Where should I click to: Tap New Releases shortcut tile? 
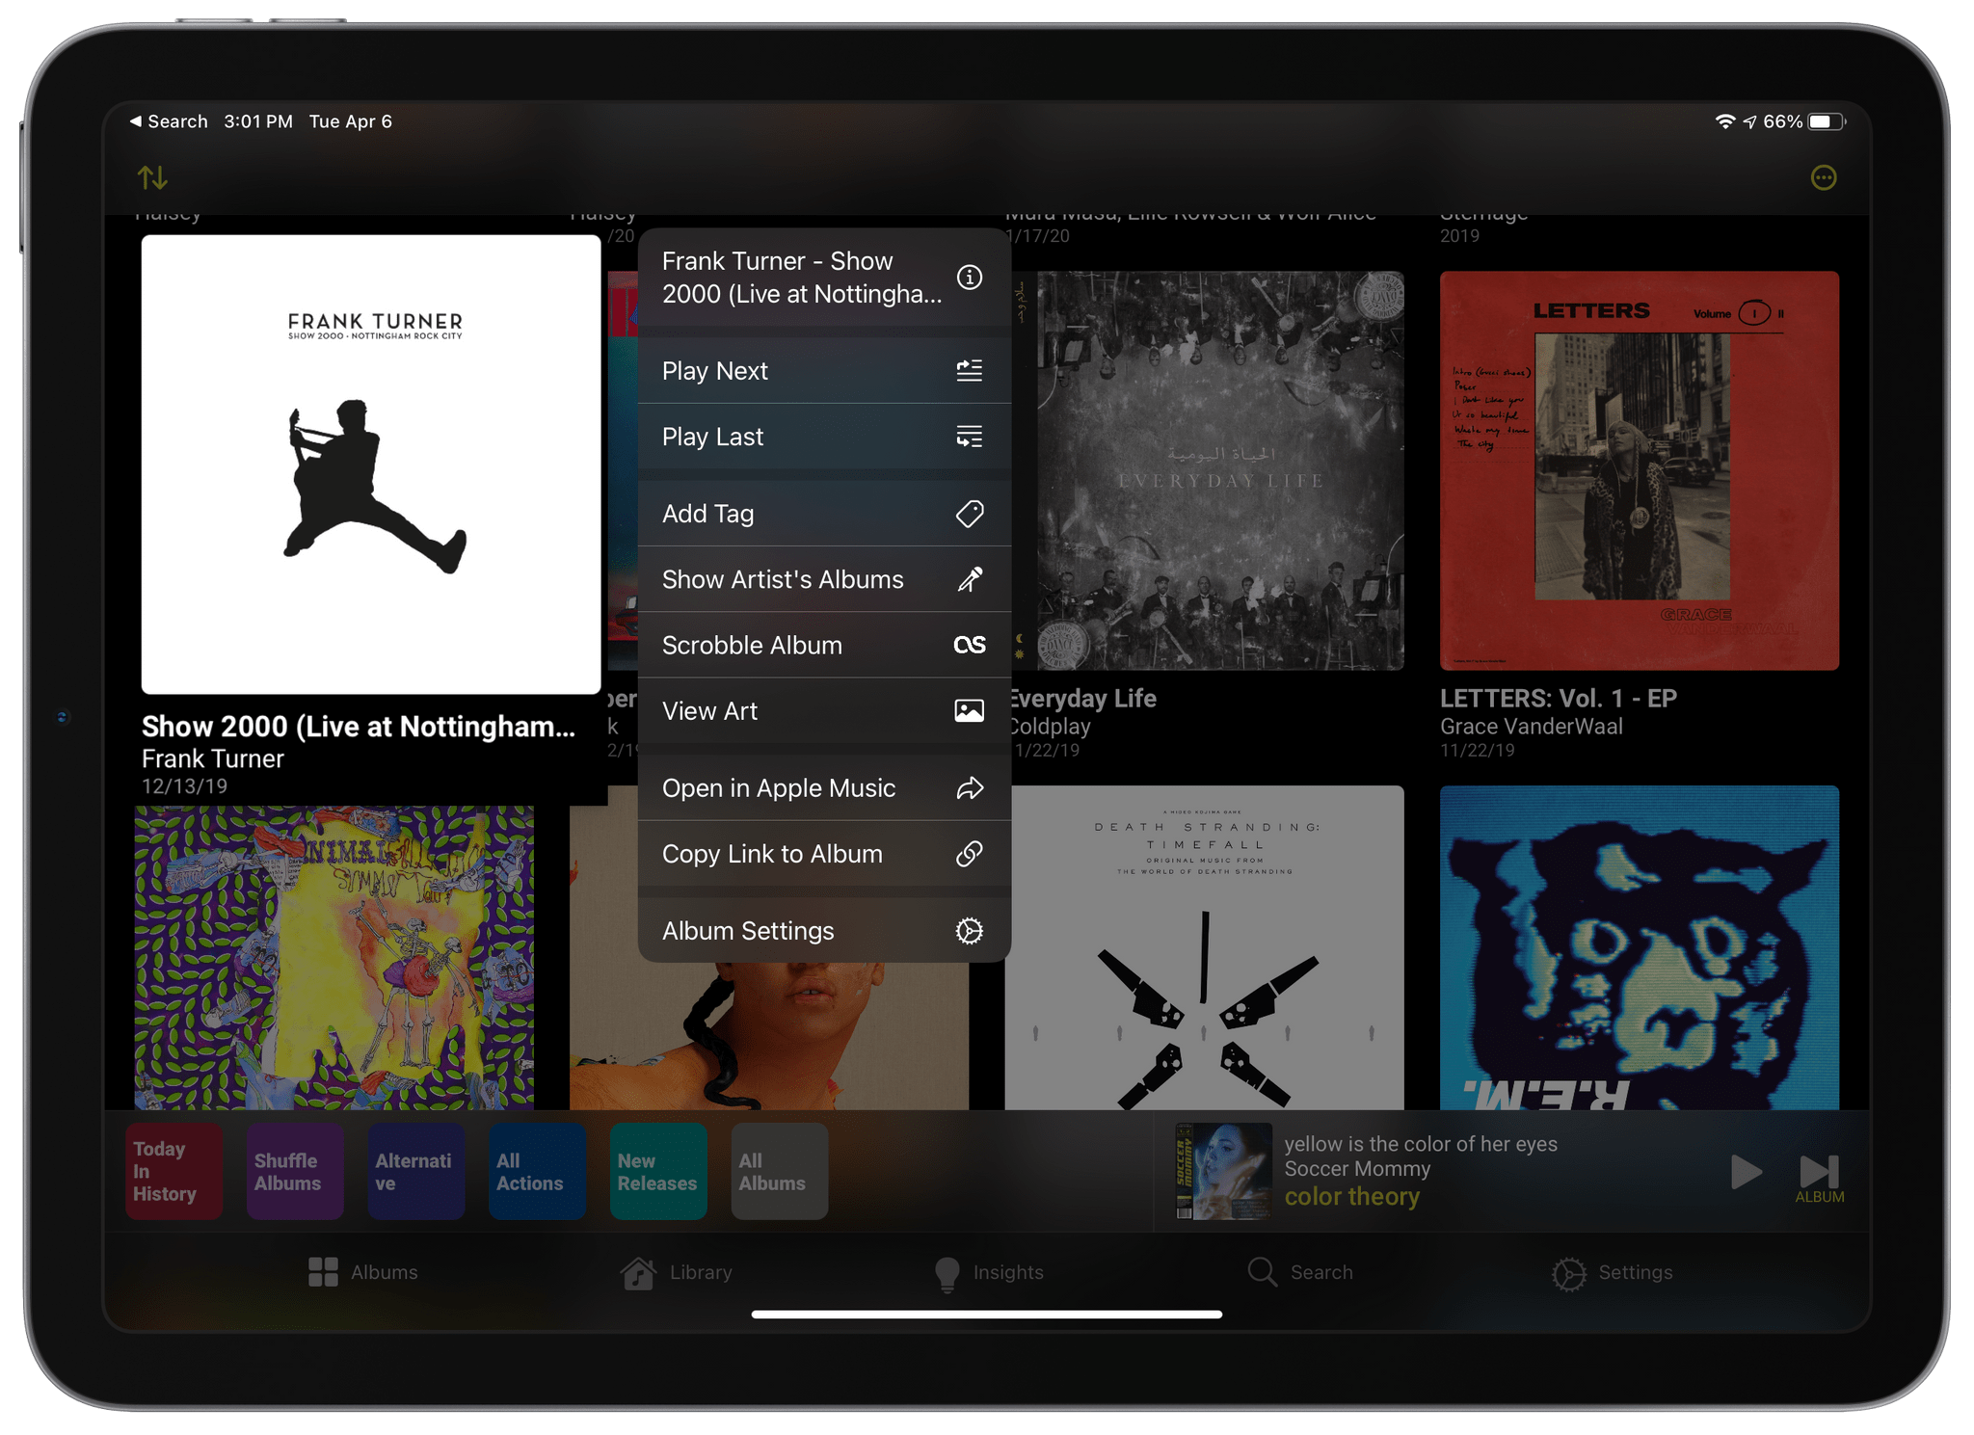tap(658, 1171)
